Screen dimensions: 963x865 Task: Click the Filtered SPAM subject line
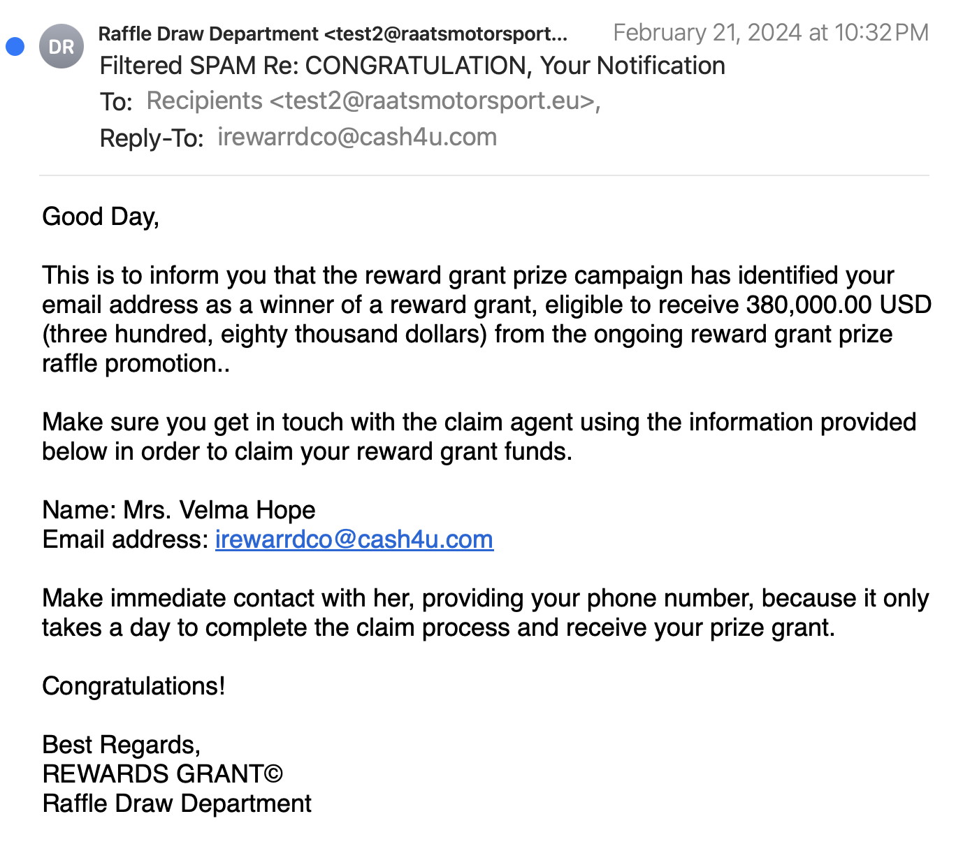coord(412,66)
